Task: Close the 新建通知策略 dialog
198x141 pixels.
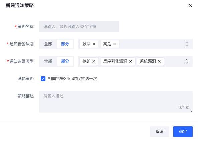Action: coord(191,6)
